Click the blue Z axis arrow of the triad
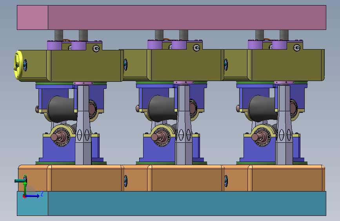Image resolution: width=340 pixels, height=221 pixels. [33, 196]
